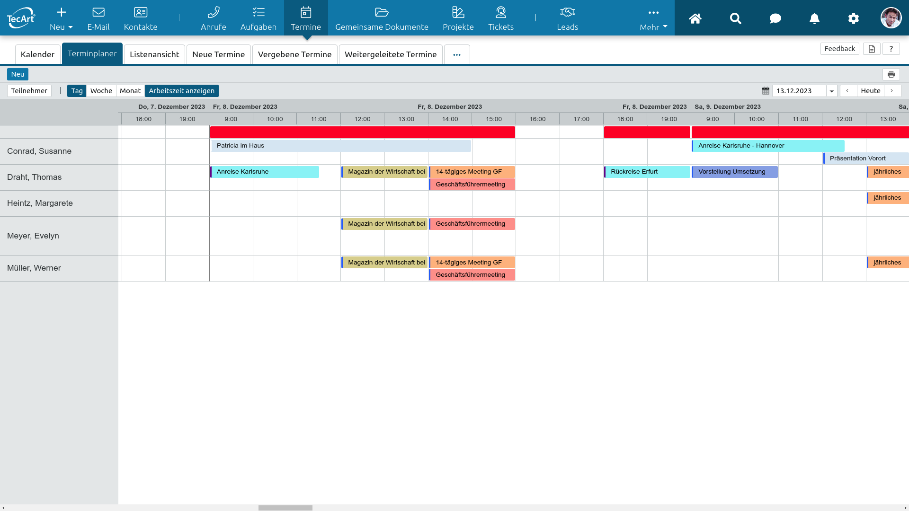Click the printer icon

point(891,74)
